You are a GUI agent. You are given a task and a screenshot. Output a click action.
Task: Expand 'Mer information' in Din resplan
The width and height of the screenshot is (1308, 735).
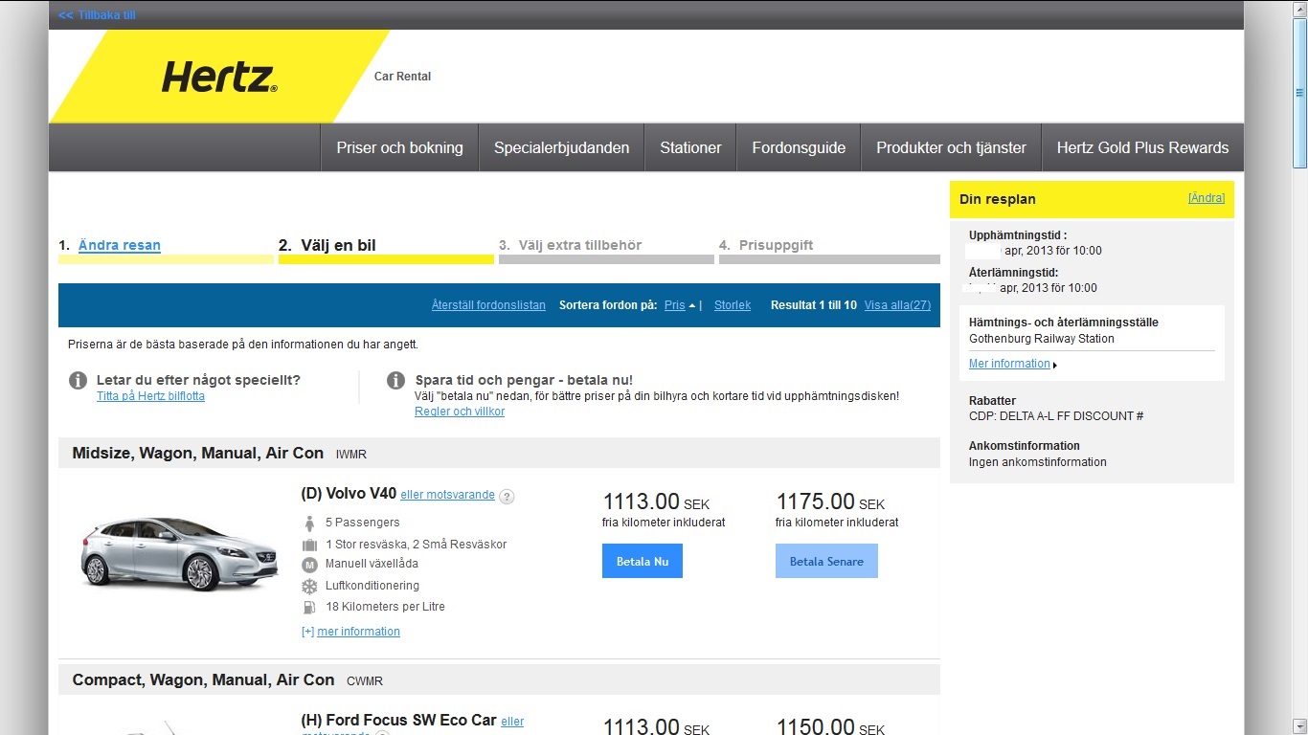(x=1010, y=364)
